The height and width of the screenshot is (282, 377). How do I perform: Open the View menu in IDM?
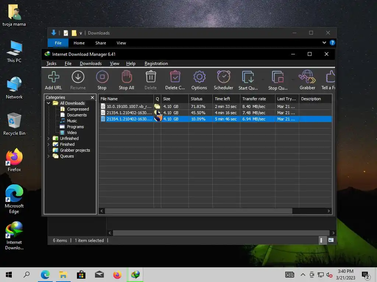tap(114, 64)
